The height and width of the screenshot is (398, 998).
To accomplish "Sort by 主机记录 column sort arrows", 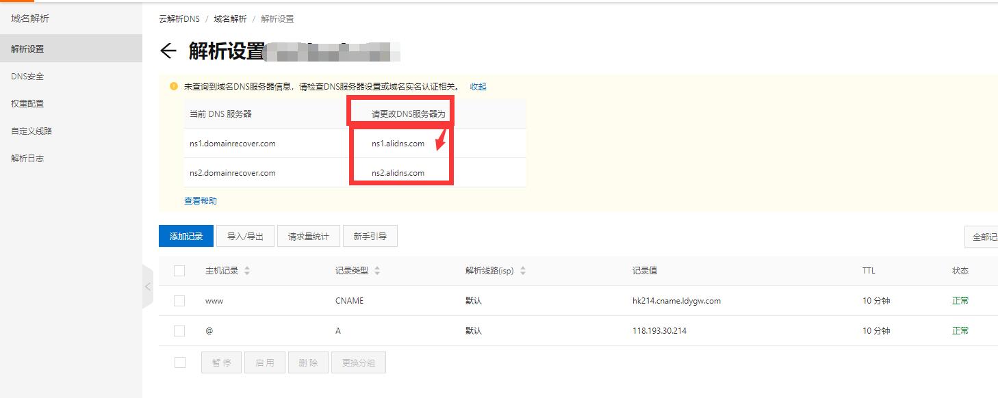I will coord(247,271).
